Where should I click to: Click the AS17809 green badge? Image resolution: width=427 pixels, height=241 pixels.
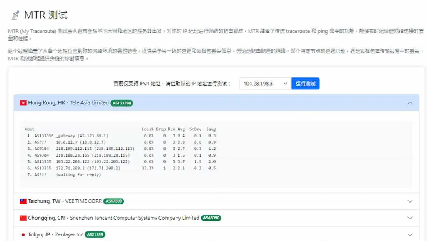[113, 201]
